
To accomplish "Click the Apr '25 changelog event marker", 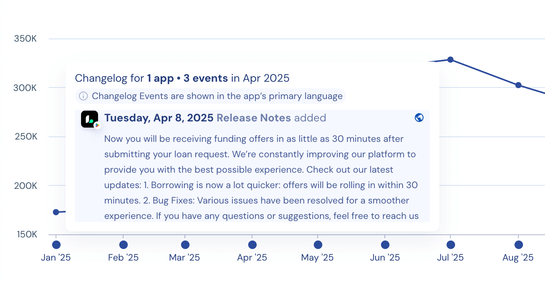I will (252, 245).
